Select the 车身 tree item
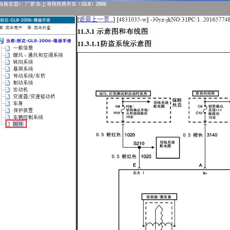Image resolution: width=230 pixels, height=230 pixels. [18, 103]
